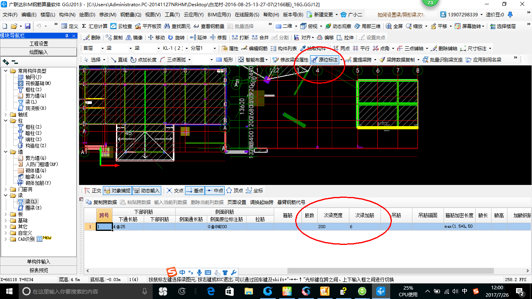
Task: Click the 报表预览 button
Action: point(39,270)
